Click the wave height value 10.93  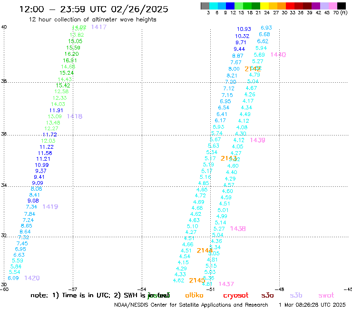244,29
